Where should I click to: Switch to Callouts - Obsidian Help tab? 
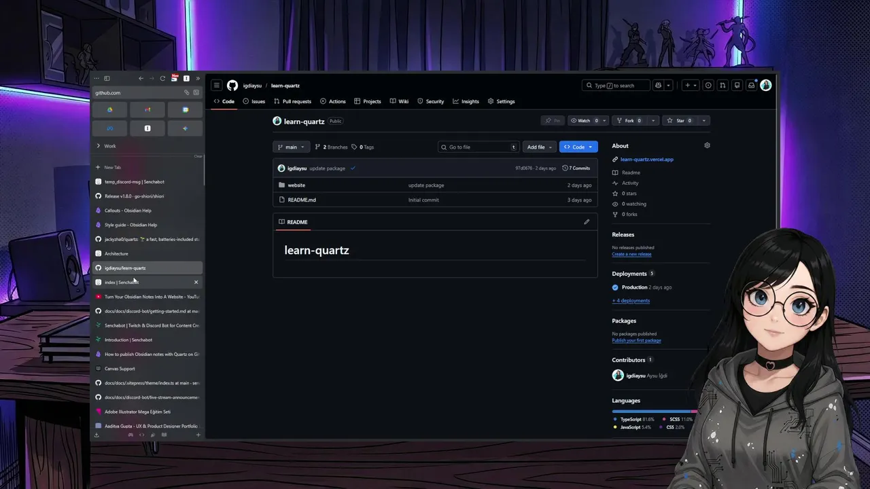[x=147, y=211]
